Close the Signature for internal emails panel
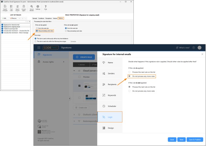Screen dimensions: 206x146 [202, 54]
